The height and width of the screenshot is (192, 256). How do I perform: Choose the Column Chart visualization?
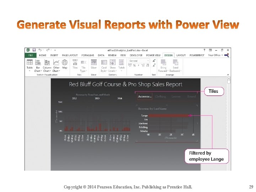tap(47, 66)
